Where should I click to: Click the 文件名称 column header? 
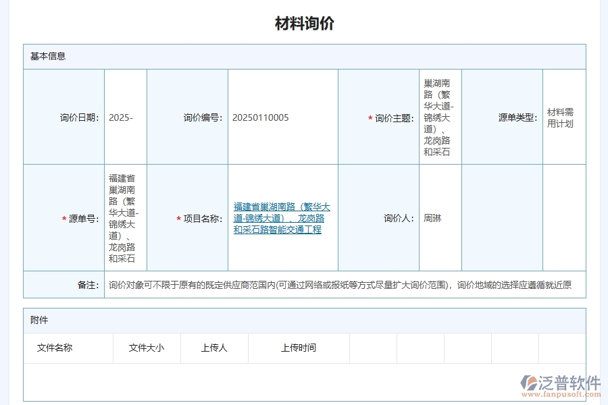tap(57, 348)
